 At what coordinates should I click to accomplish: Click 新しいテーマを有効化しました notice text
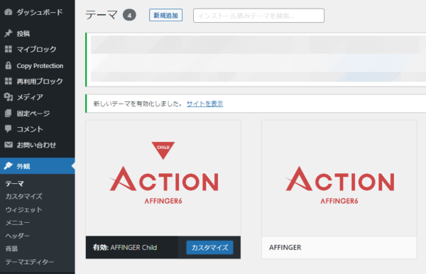138,104
